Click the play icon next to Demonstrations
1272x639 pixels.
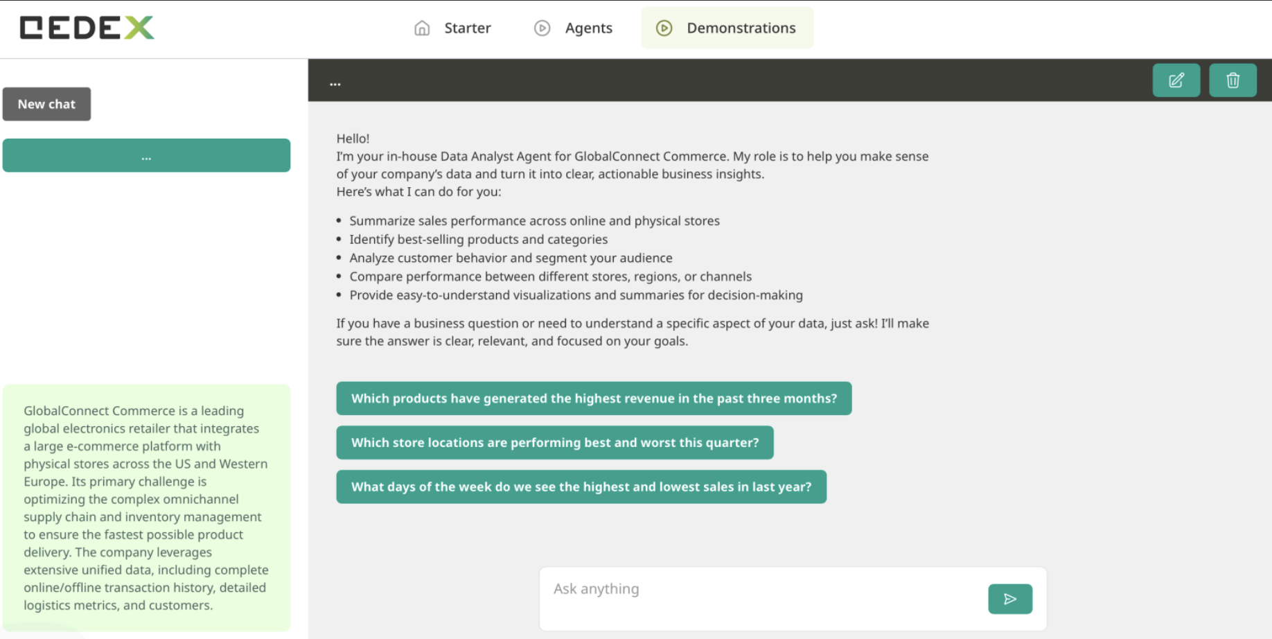click(x=664, y=28)
